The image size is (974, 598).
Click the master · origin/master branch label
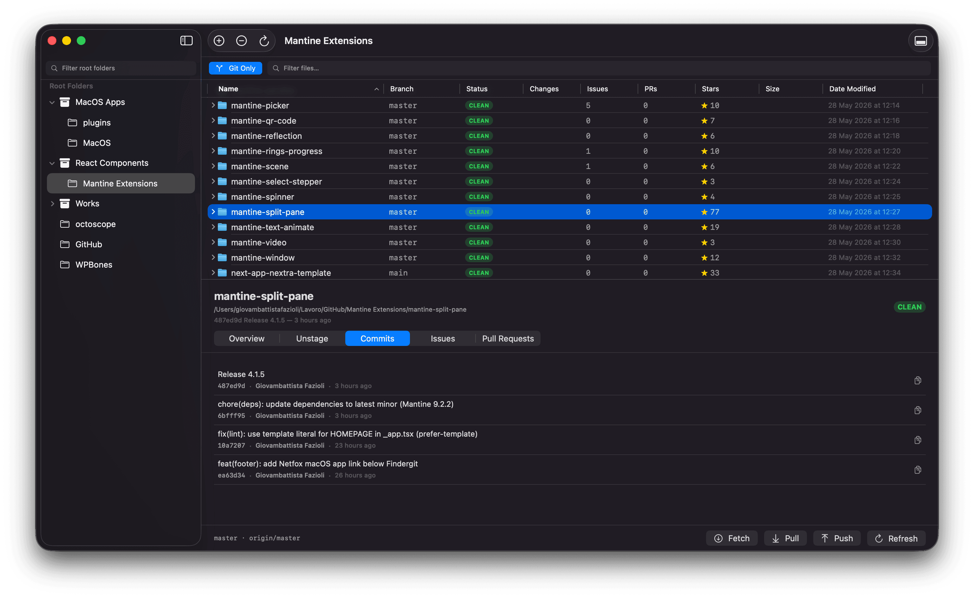[256, 538]
